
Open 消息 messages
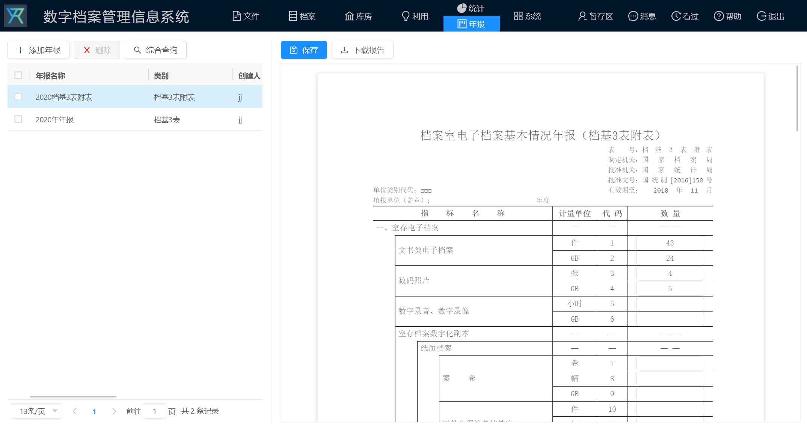tap(642, 16)
